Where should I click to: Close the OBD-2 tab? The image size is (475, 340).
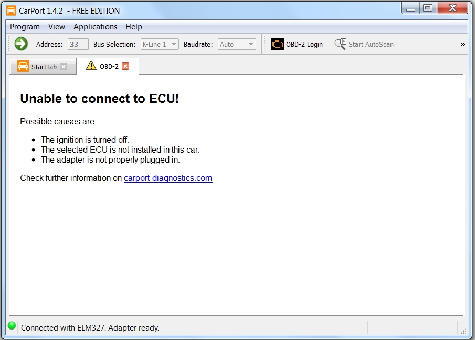[x=125, y=66]
